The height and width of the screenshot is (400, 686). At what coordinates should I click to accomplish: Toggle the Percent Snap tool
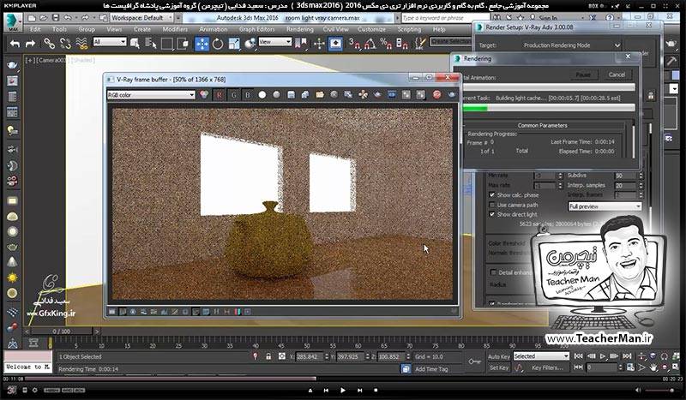click(x=386, y=44)
